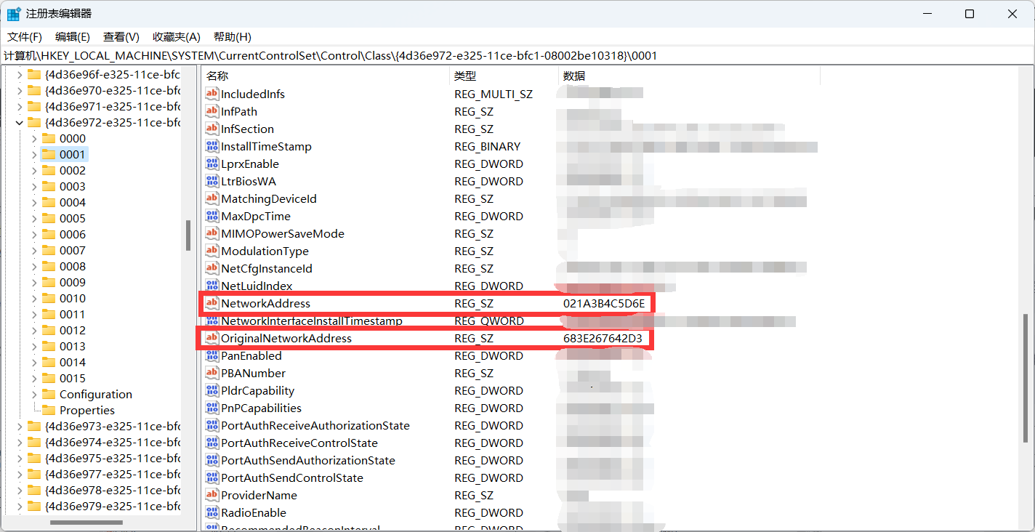This screenshot has height=532, width=1035.
Task: Click the NetCfgInstanceId value icon
Action: click(x=212, y=268)
